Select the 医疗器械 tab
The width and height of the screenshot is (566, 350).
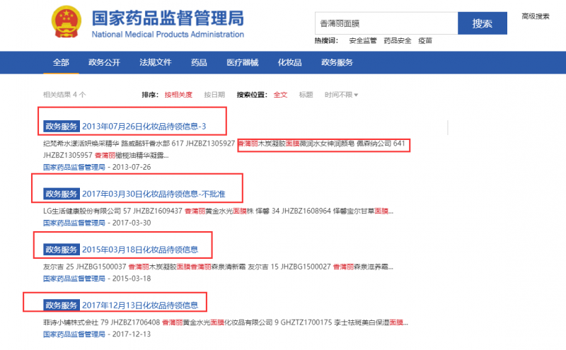[x=242, y=63]
